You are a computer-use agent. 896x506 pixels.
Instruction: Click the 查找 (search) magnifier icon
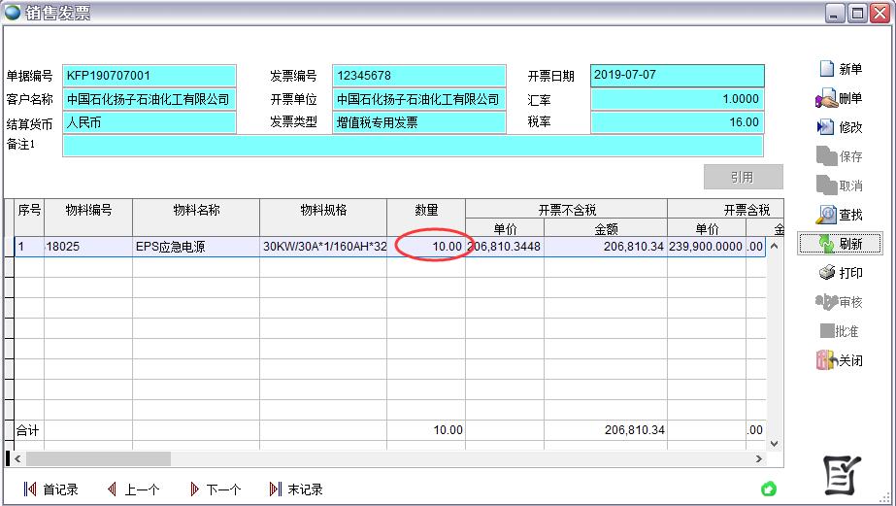tap(826, 215)
